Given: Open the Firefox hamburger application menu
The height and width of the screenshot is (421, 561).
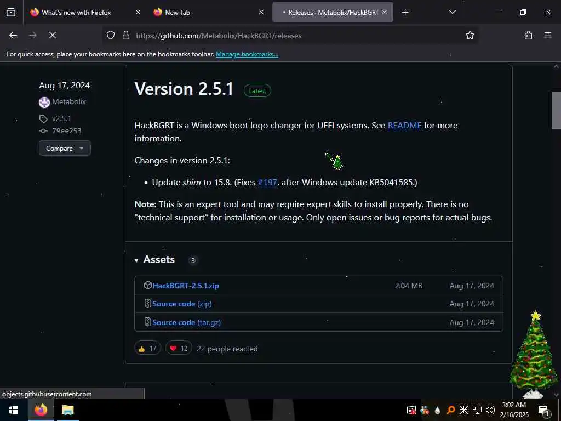Looking at the screenshot, I should (x=547, y=35).
